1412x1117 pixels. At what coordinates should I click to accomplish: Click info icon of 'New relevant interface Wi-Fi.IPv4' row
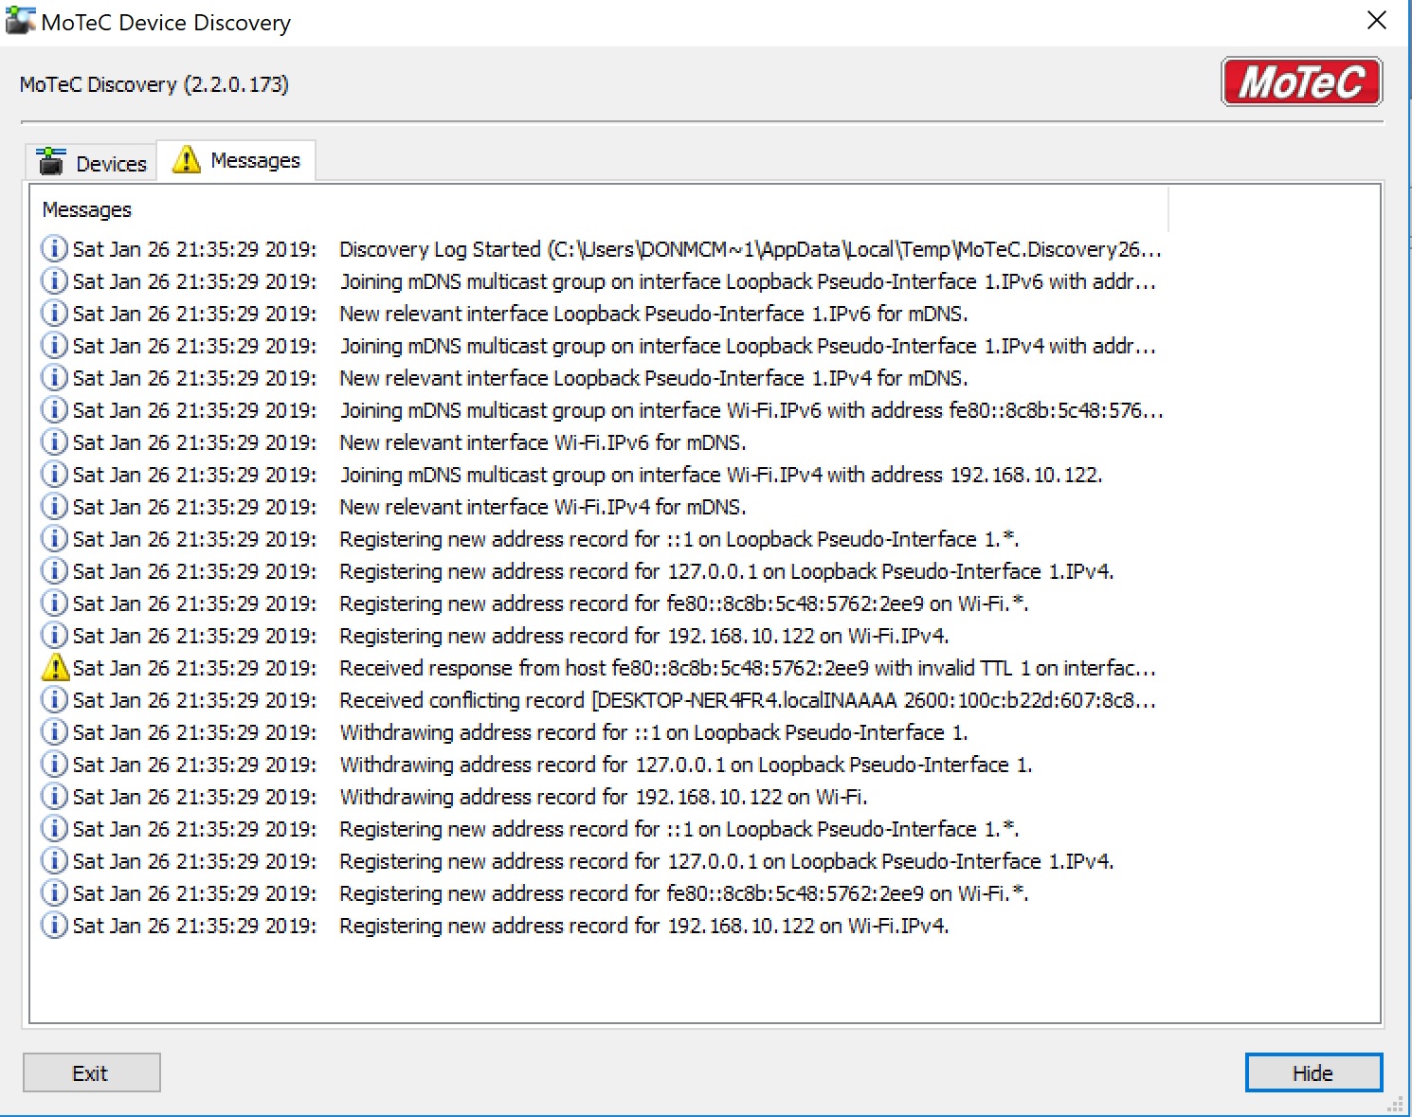(54, 506)
